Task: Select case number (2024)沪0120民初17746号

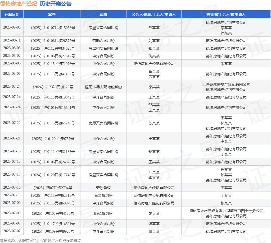Action: (x=53, y=175)
